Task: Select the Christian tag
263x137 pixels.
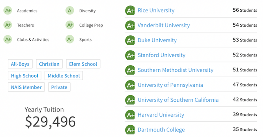Action: [49, 64]
